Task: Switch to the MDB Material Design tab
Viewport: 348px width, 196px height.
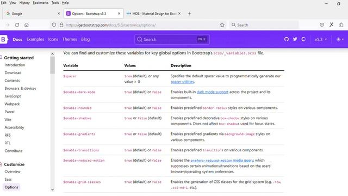Action: click(x=153, y=14)
